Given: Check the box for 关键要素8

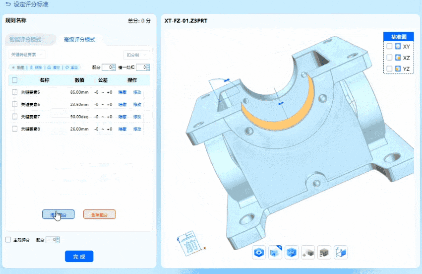Looking at the screenshot, I should coord(15,129).
